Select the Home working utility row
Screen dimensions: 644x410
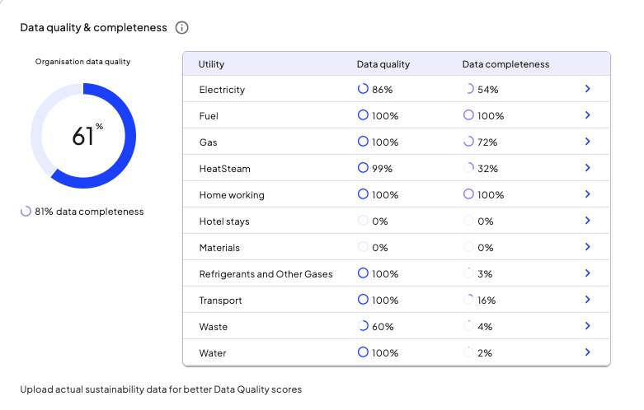click(x=397, y=194)
